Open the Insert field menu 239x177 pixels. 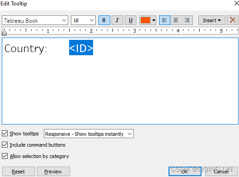(x=212, y=20)
